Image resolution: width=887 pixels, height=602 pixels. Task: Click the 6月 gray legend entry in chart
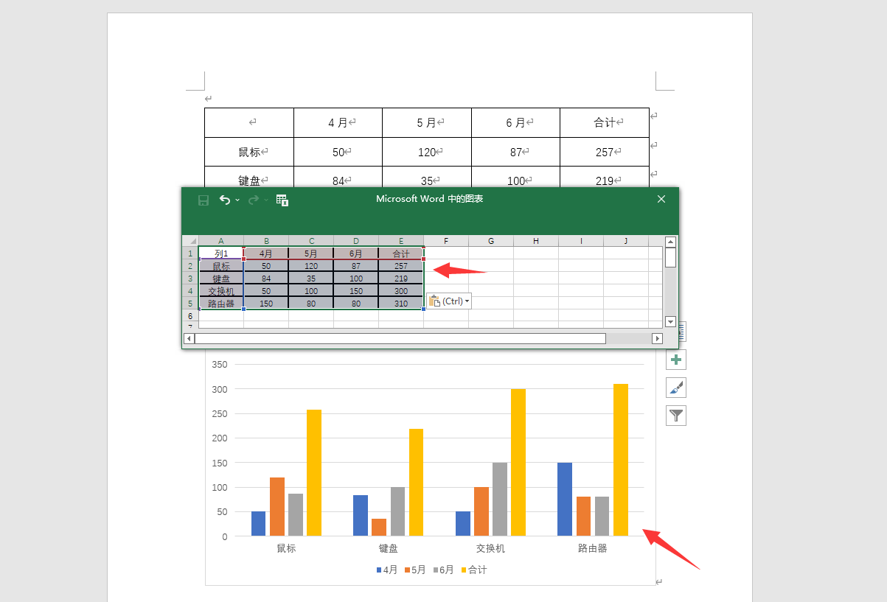(444, 570)
